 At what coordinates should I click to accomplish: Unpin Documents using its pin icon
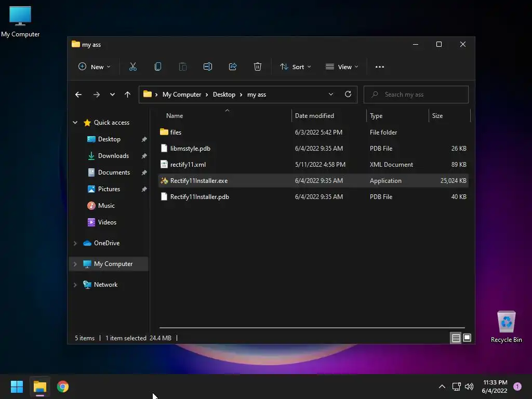click(x=144, y=172)
